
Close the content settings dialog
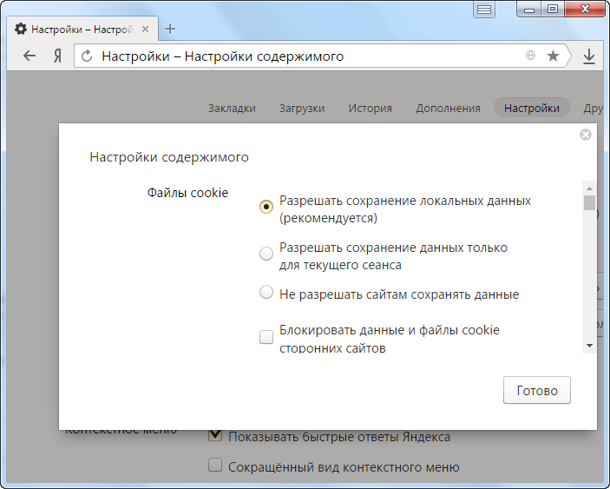click(585, 135)
